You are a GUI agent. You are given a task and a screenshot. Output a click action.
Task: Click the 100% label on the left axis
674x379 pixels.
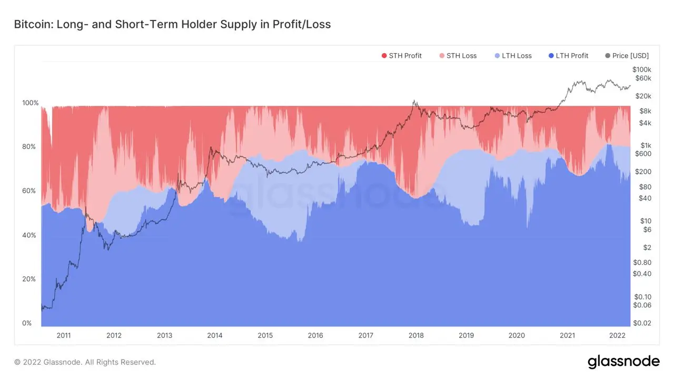pos(31,103)
